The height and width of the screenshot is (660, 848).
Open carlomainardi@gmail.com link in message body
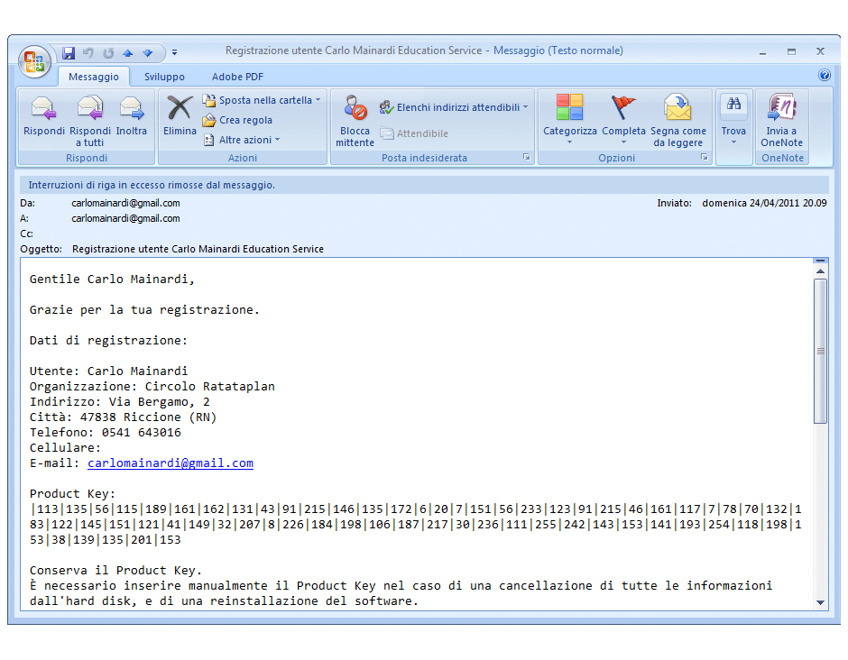[171, 463]
